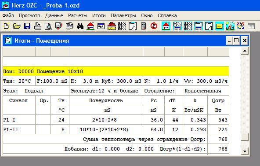Click the red-roof house icon on white background

coord(90,26)
